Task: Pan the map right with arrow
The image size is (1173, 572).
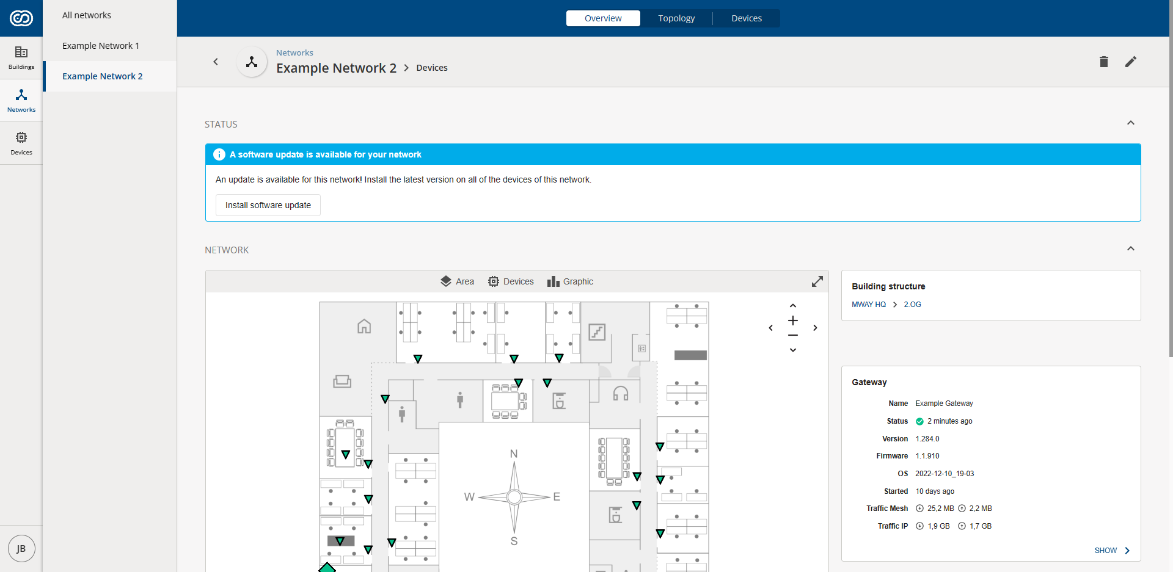Action: pos(815,328)
